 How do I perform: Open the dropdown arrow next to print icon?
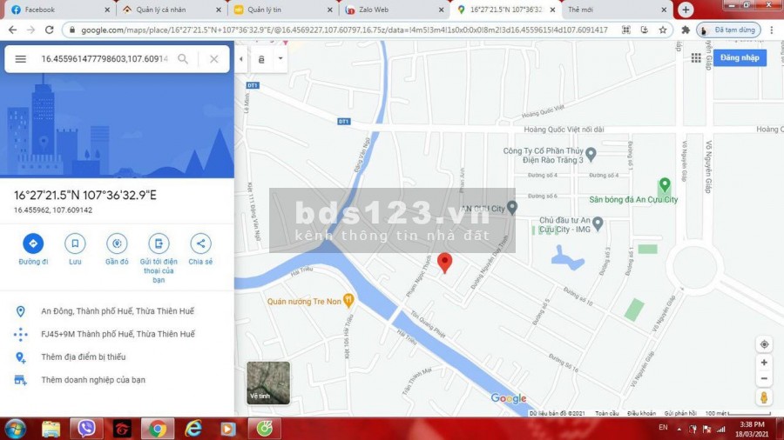pos(280,58)
